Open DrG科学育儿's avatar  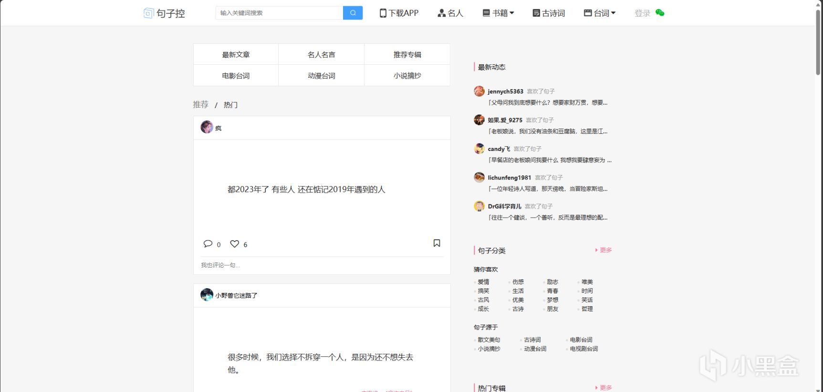[x=479, y=206]
